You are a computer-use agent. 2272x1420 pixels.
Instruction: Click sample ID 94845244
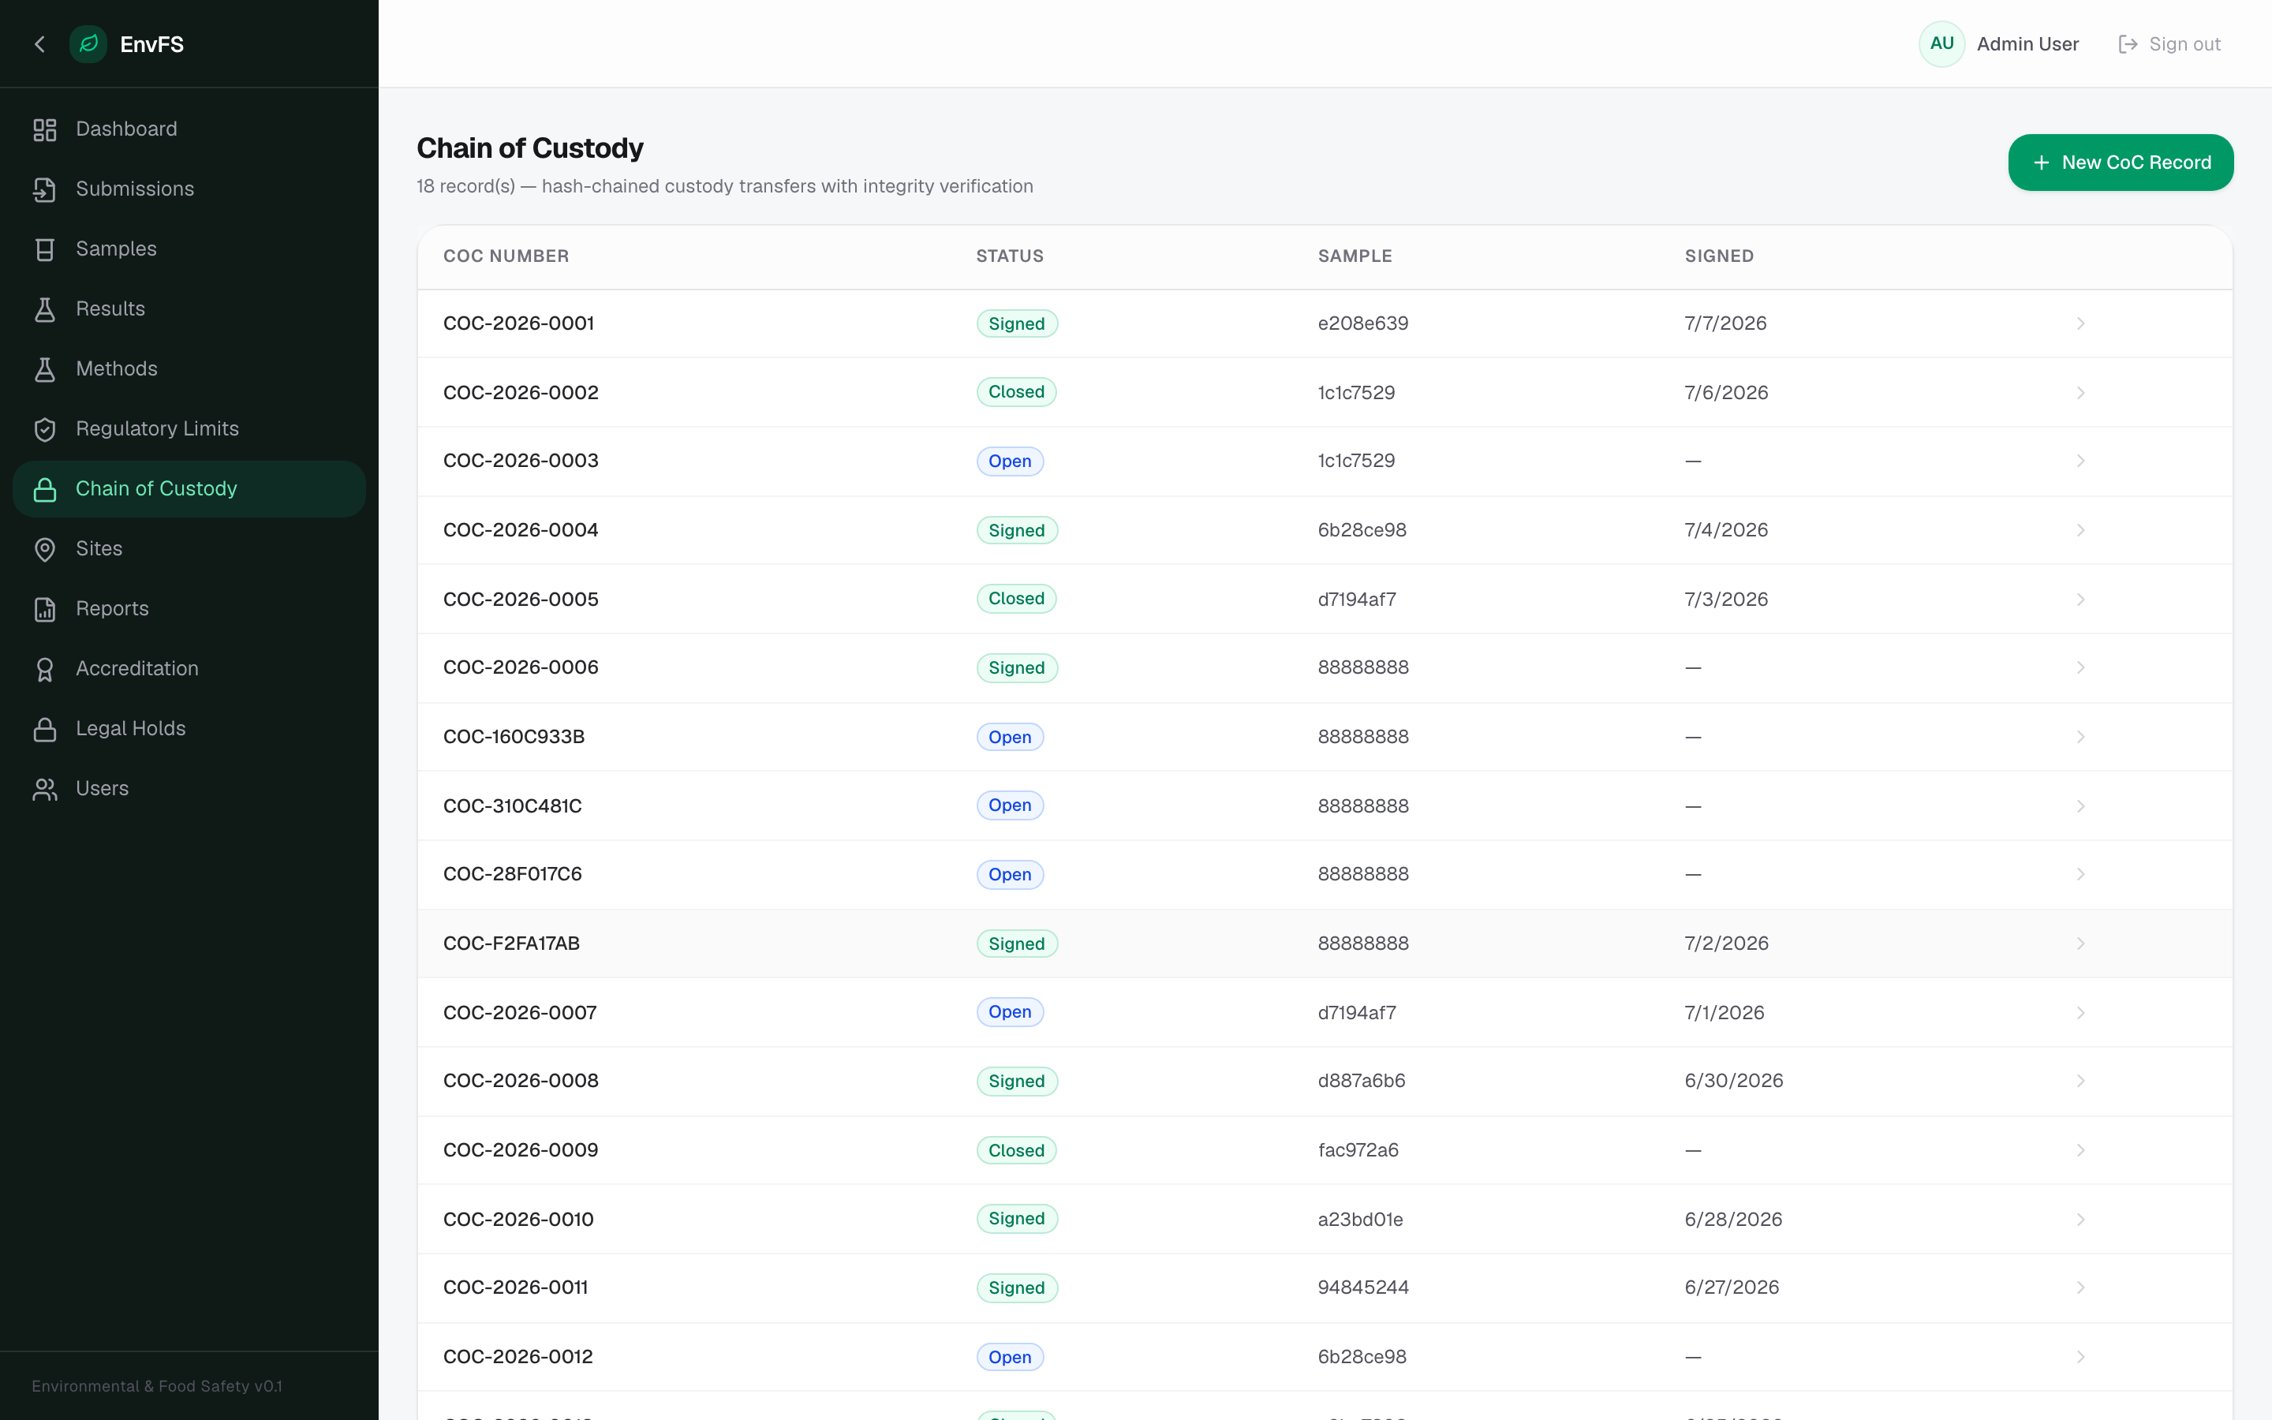1363,1287
